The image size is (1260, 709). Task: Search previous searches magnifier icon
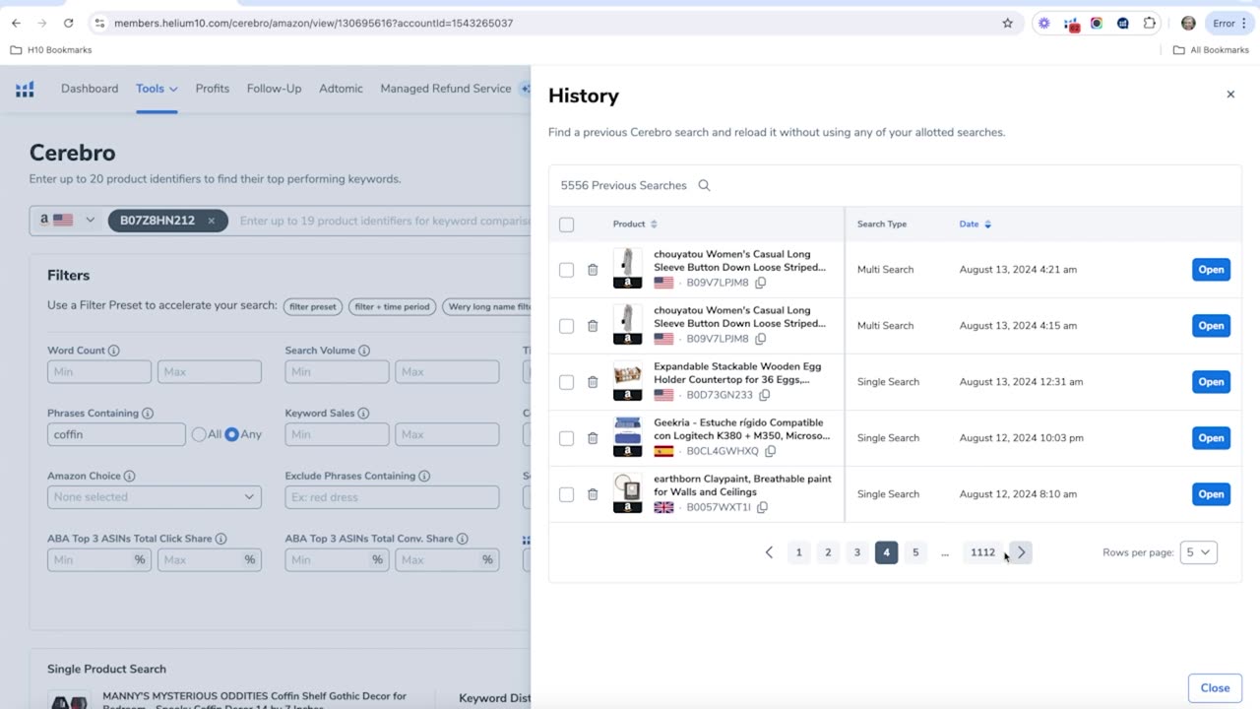704,185
